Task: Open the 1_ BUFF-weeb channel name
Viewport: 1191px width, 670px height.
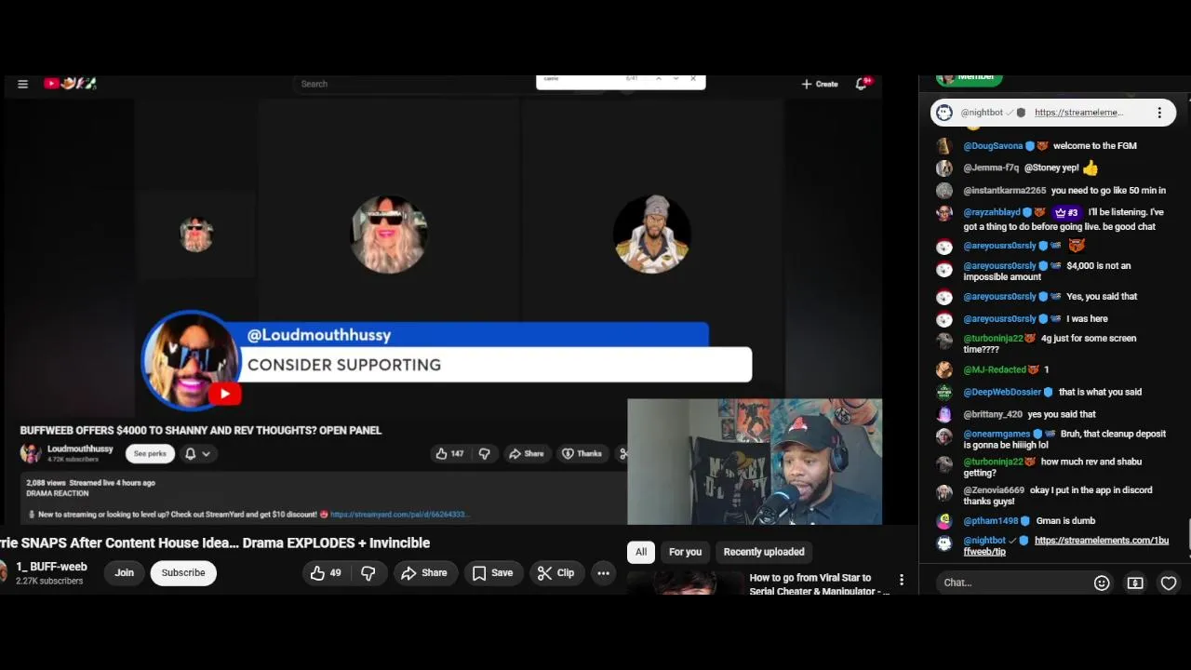Action: (51, 567)
